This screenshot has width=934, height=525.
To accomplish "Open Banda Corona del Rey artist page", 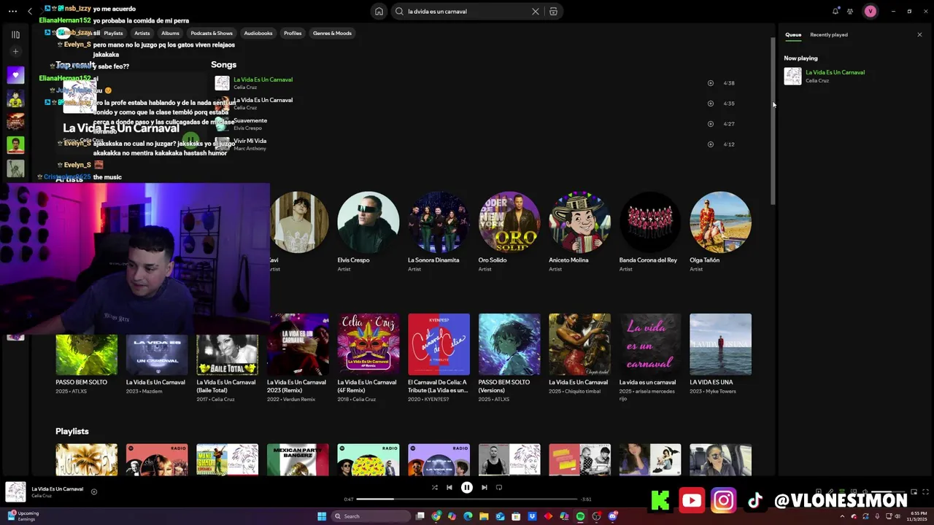I will [x=650, y=232].
